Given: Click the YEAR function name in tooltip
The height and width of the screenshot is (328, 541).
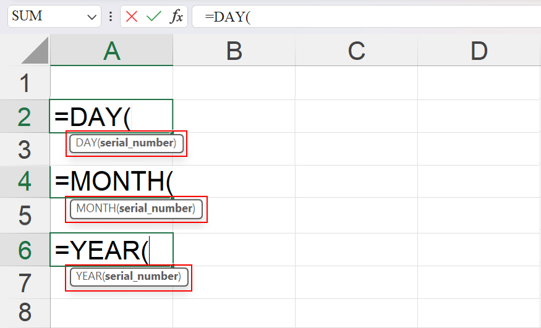Looking at the screenshot, I should pos(88,277).
